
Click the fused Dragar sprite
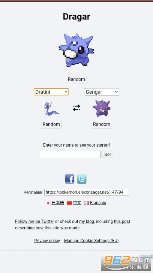coord(76,50)
